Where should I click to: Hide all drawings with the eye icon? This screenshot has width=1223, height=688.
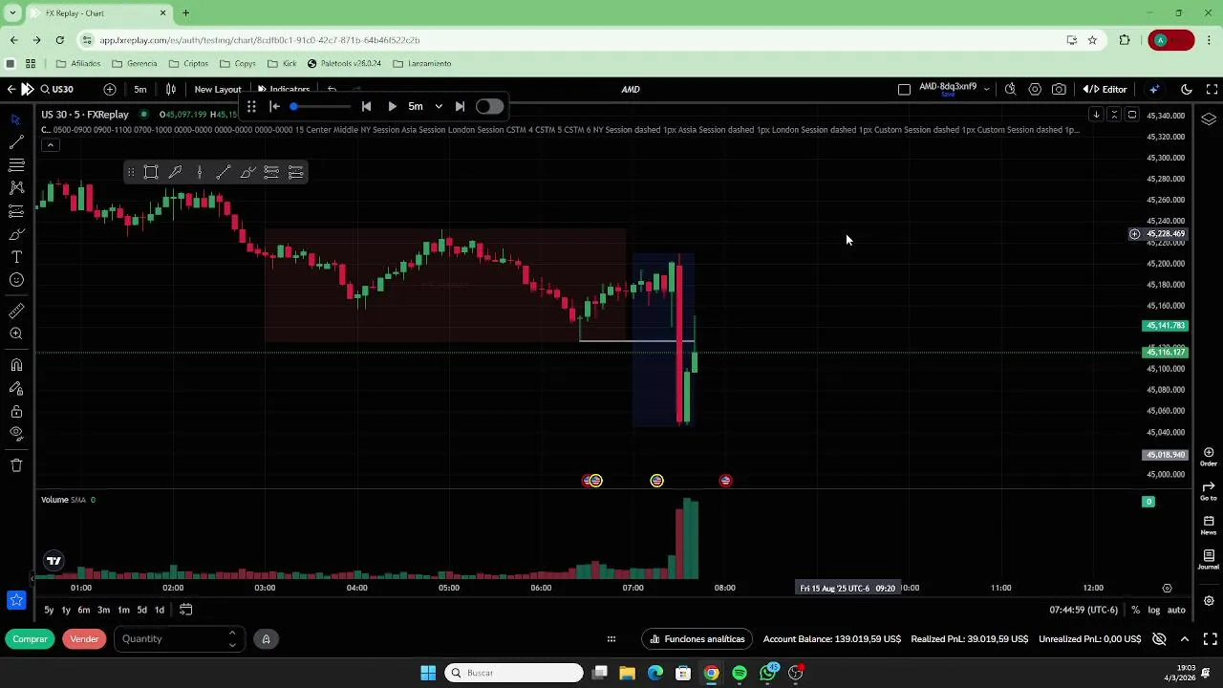point(15,434)
